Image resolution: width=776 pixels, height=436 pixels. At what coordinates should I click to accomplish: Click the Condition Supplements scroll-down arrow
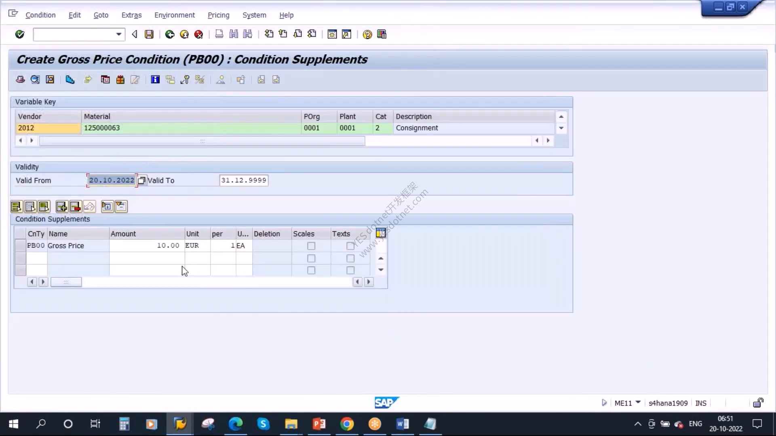point(381,270)
